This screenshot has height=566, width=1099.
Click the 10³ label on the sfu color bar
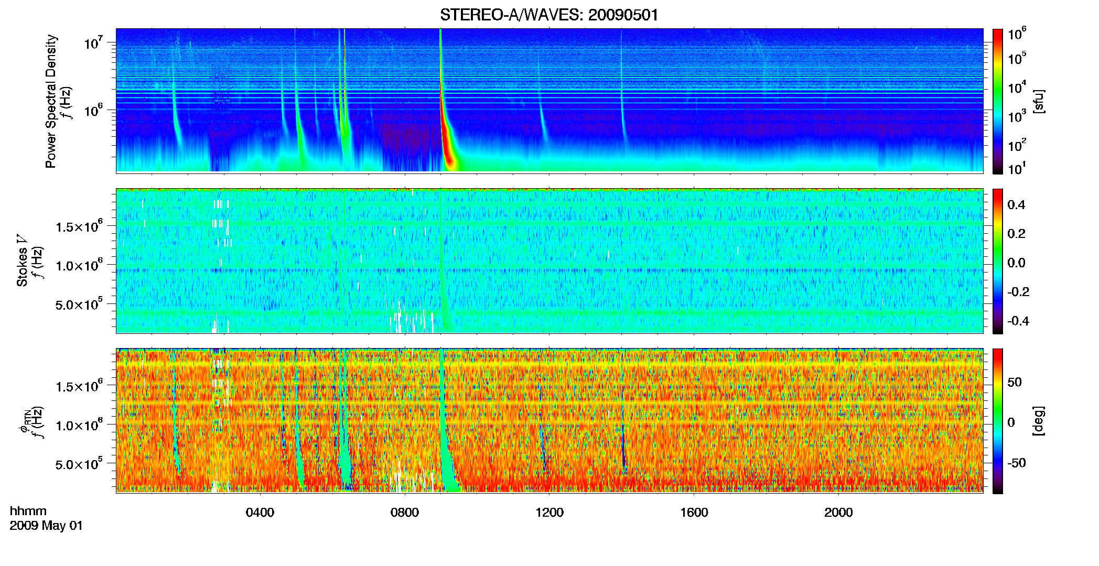(x=1017, y=116)
